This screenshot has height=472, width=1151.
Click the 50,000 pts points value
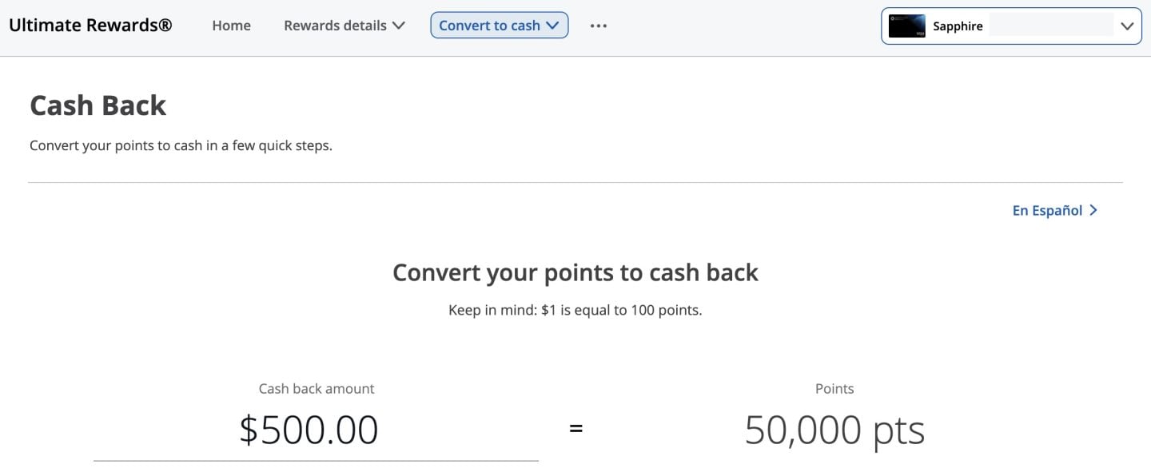coord(834,430)
